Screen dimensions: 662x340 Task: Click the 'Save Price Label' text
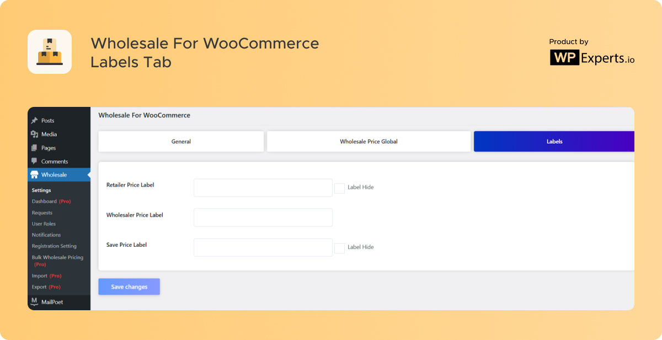pyautogui.click(x=126, y=245)
